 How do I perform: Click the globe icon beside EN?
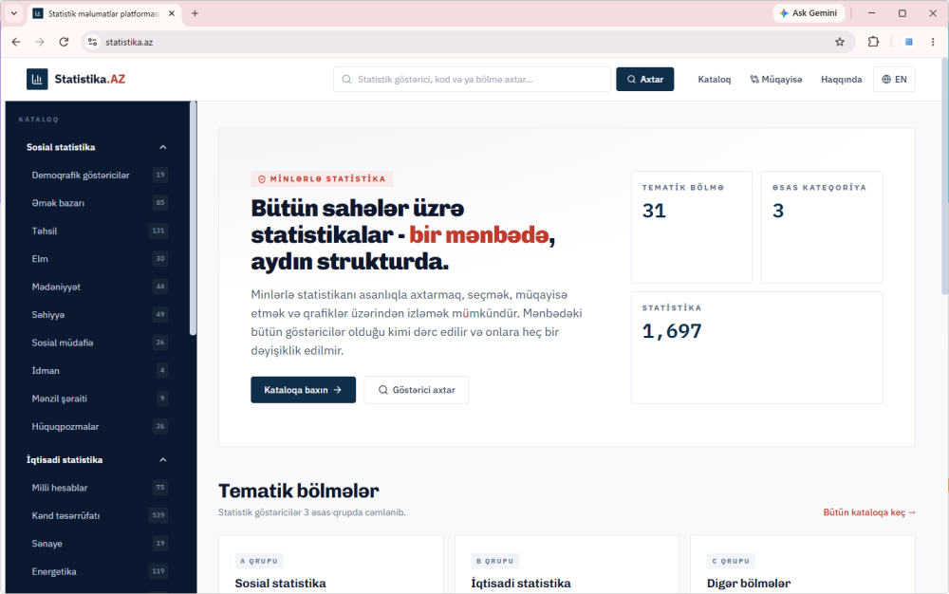pos(886,80)
